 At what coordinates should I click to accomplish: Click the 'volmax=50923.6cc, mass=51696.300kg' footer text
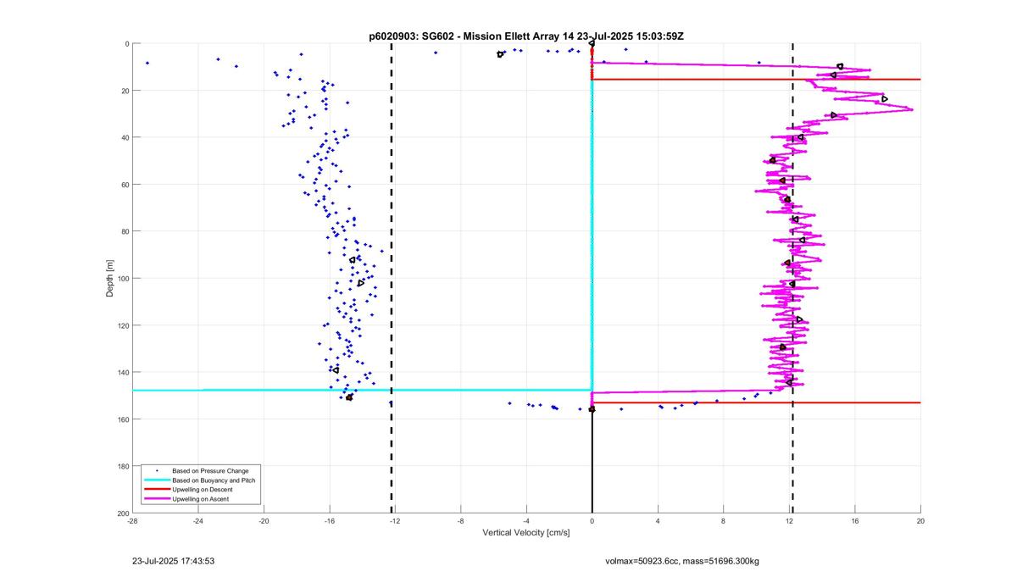click(x=682, y=561)
